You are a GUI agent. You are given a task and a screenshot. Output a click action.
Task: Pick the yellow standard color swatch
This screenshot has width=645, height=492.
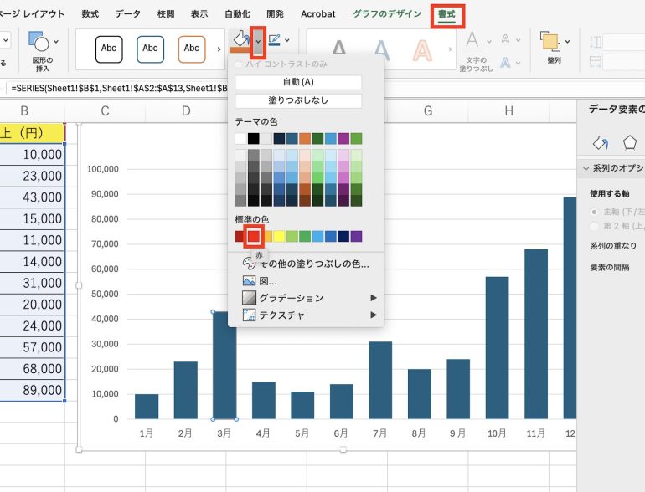pos(279,236)
